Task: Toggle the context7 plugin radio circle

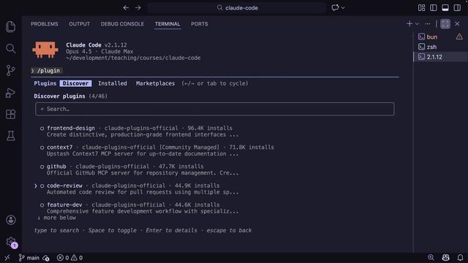Action: (42, 148)
